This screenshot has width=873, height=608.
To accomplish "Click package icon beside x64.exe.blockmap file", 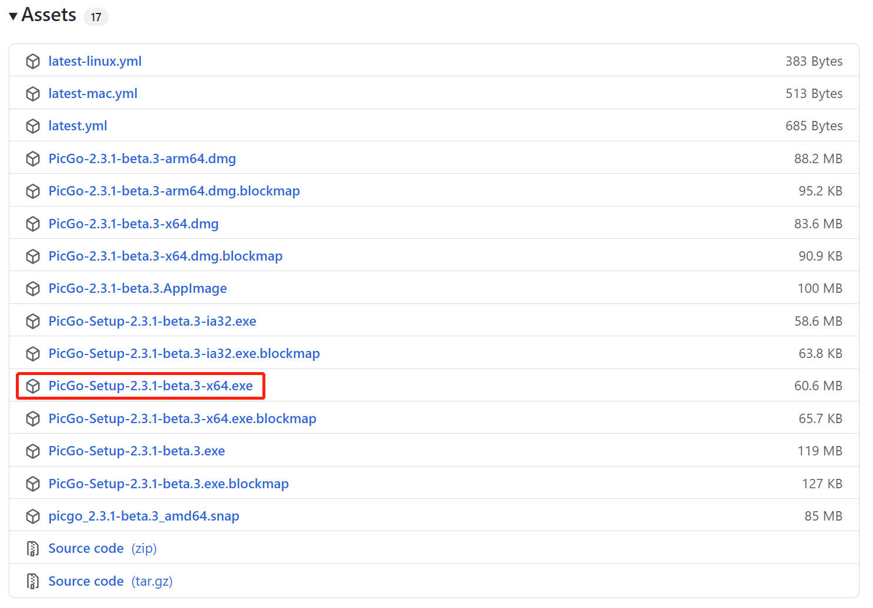I will click(33, 418).
